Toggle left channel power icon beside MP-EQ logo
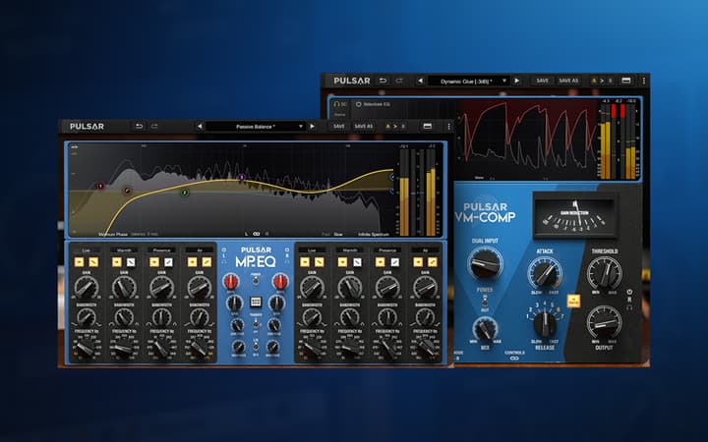 point(224,249)
